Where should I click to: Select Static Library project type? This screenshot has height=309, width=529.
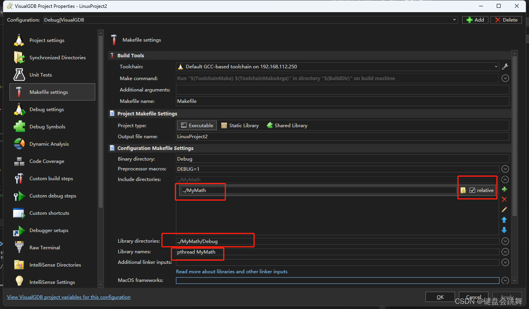pyautogui.click(x=240, y=125)
